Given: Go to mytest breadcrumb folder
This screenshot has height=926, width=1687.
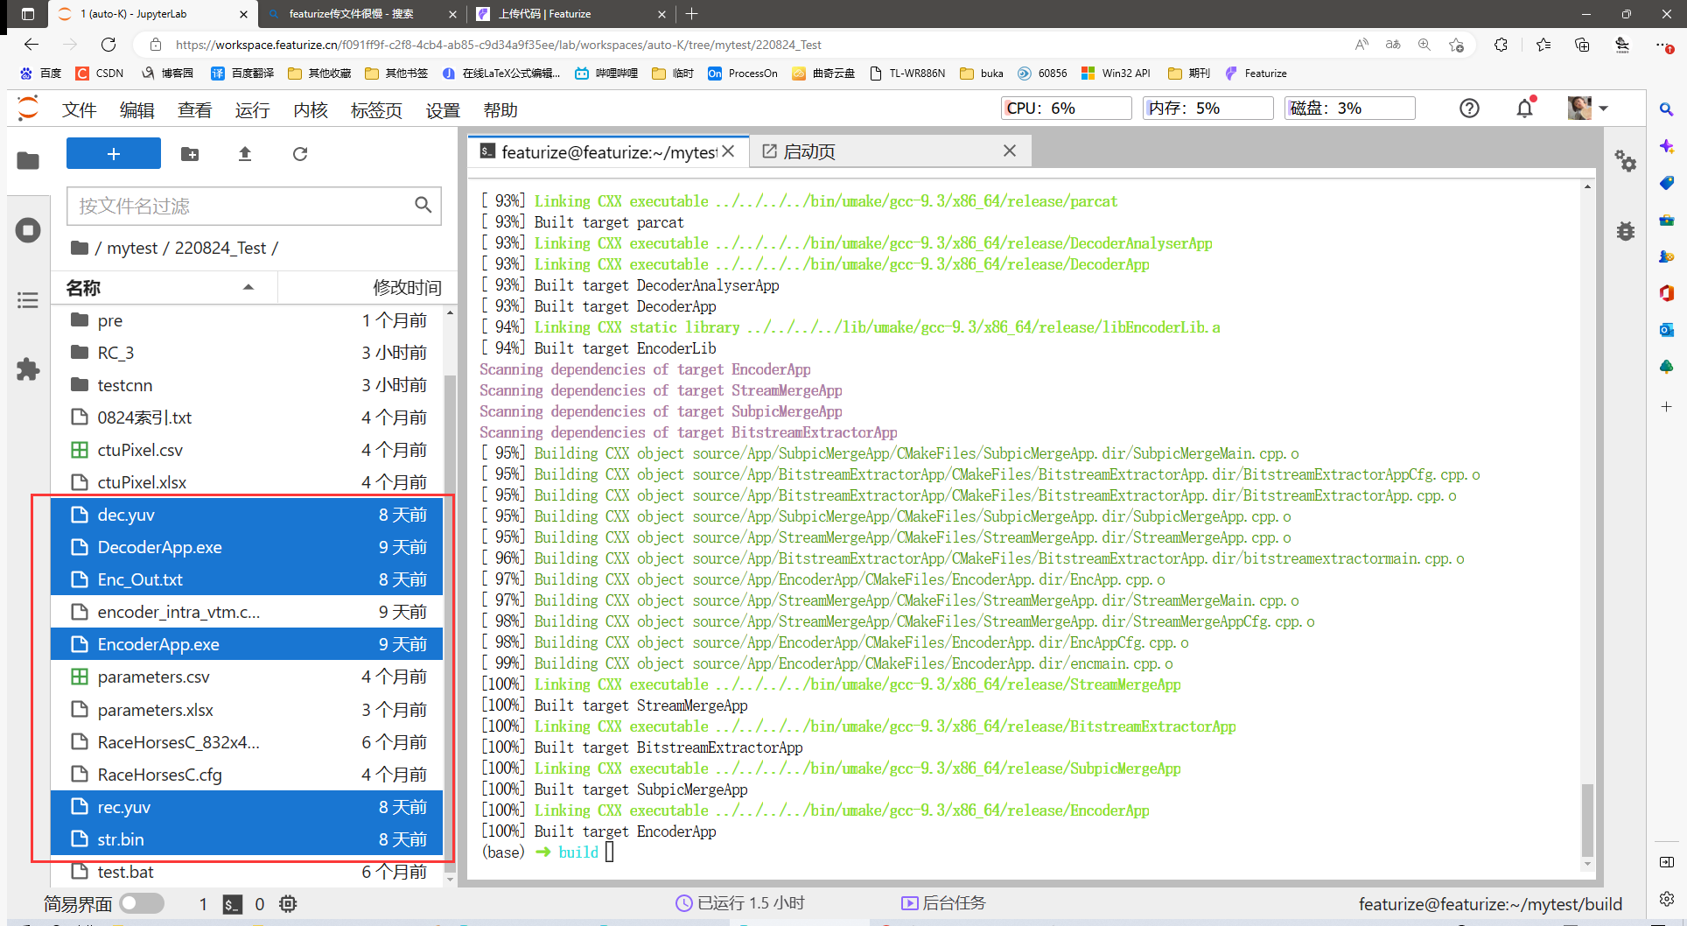Looking at the screenshot, I should (x=132, y=248).
